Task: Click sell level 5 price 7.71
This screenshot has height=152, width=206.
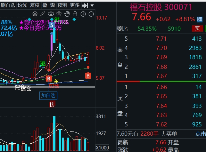Action: coord(161,39)
